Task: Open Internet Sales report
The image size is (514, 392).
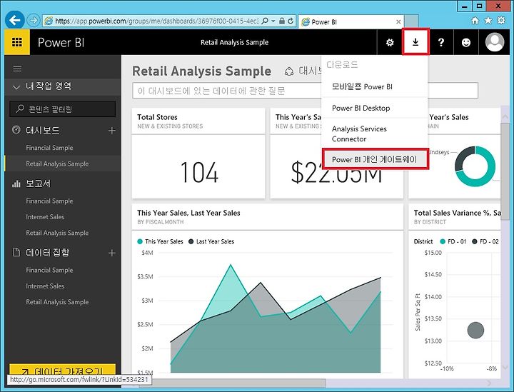Action: [x=45, y=217]
